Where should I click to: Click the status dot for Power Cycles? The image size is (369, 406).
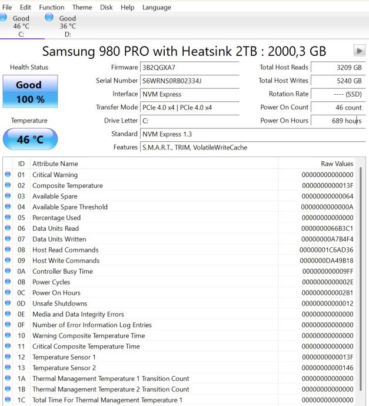(8, 281)
